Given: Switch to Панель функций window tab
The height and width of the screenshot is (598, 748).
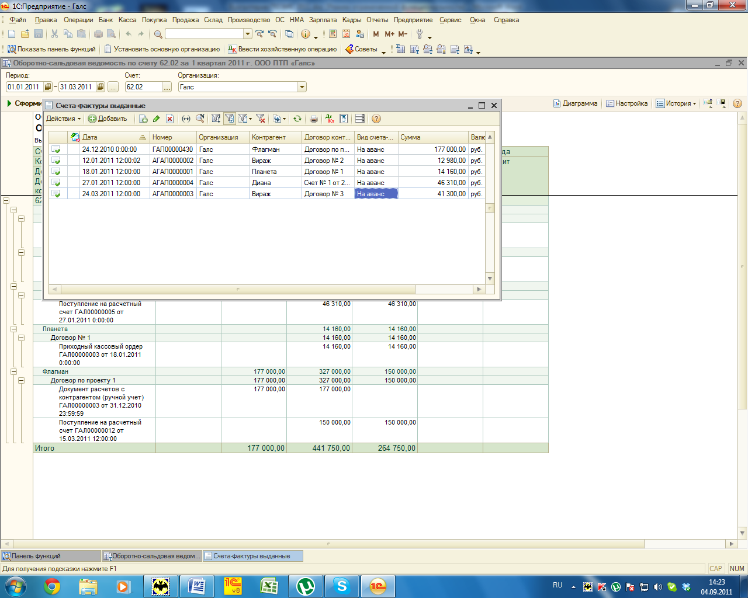Looking at the screenshot, I should coord(51,556).
